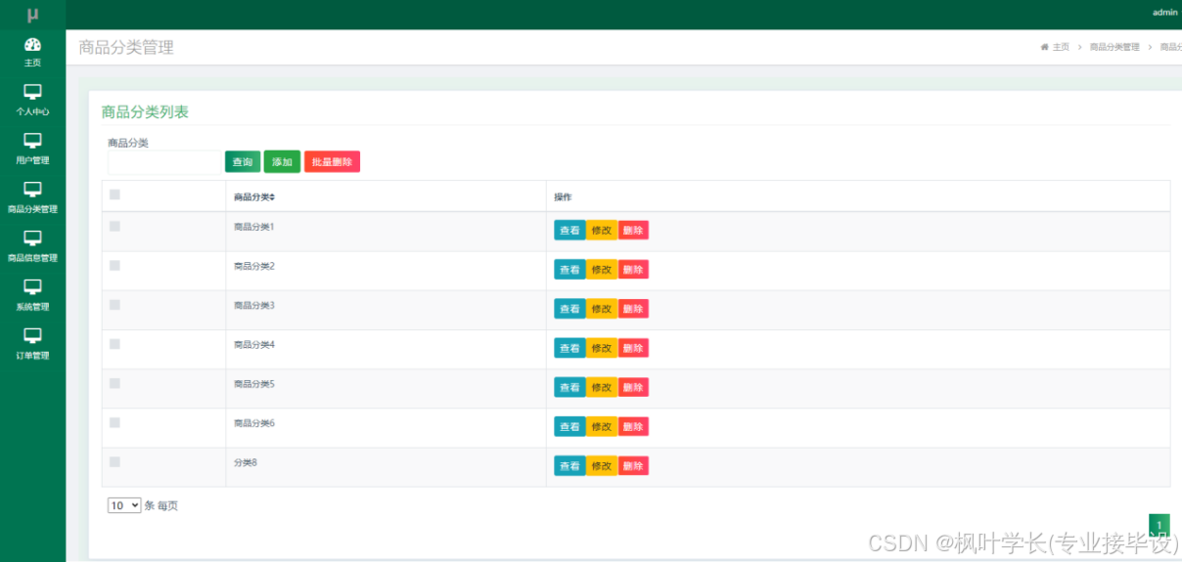Click 修改 for 商品分类3
Image resolution: width=1182 pixels, height=562 pixels.
point(601,309)
